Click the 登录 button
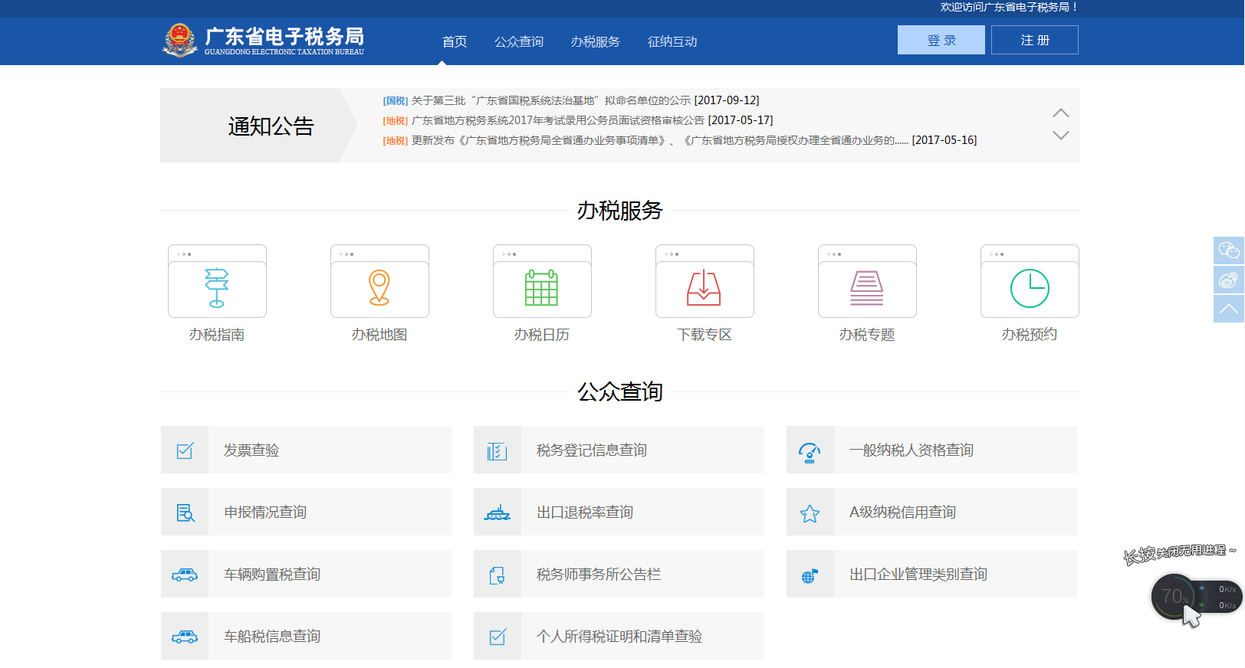The image size is (1245, 668). pos(941,40)
